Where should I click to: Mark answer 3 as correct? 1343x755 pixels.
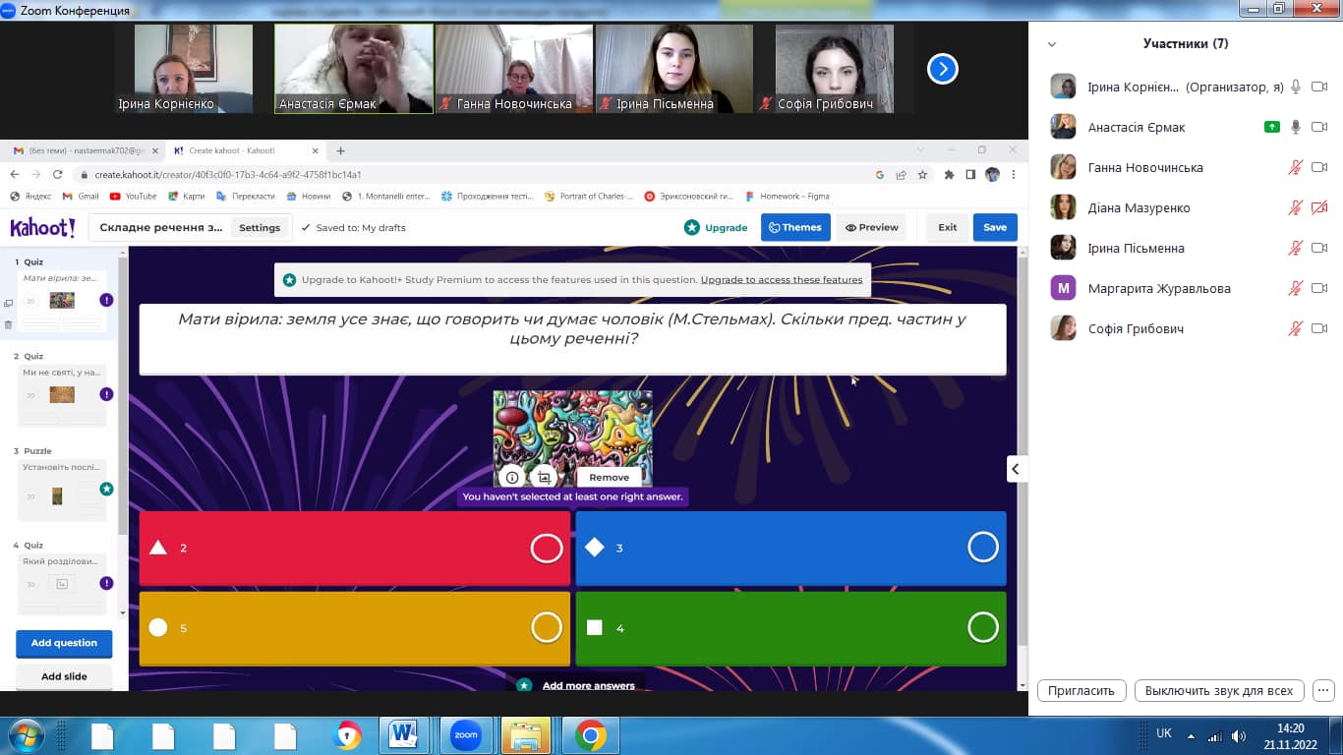(982, 548)
